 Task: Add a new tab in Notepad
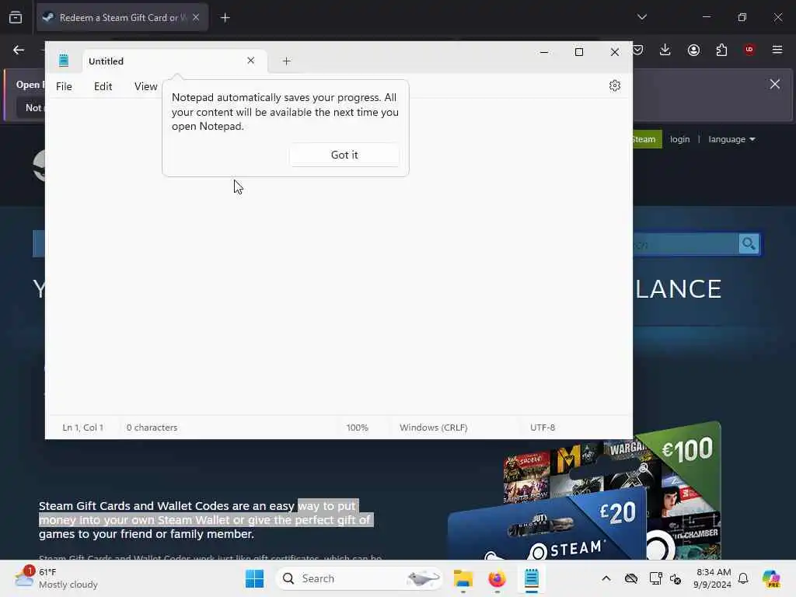click(x=286, y=61)
